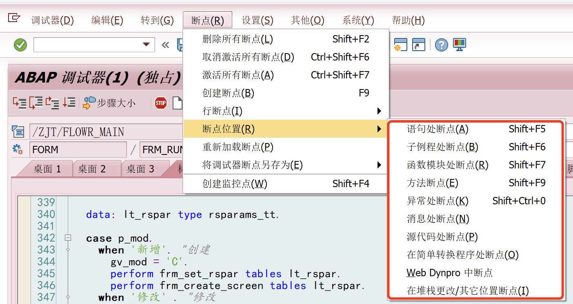The height and width of the screenshot is (304, 573).
Task: Click line number 340 in the gutter
Action: click(46, 214)
